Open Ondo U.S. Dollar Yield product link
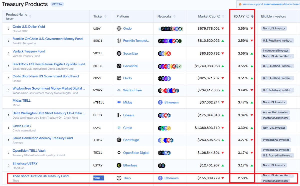The width and height of the screenshot is (300, 186). pos(29,27)
